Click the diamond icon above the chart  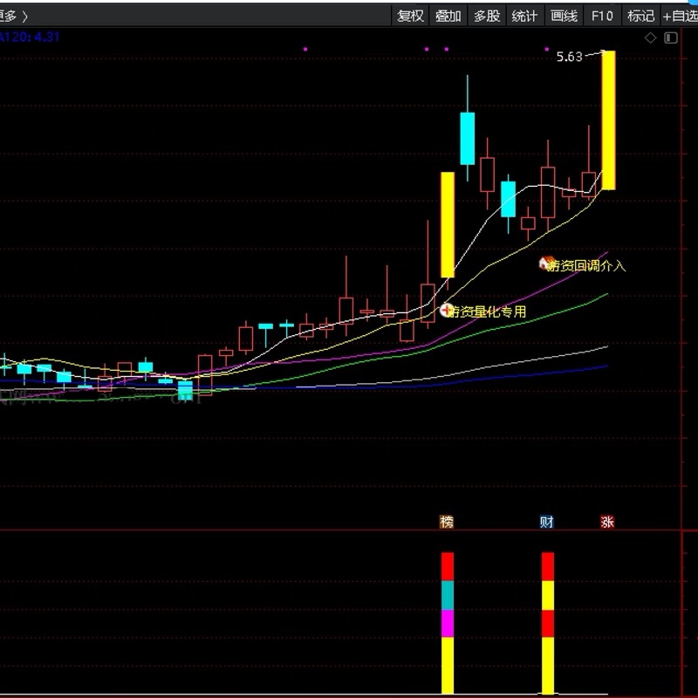point(650,38)
